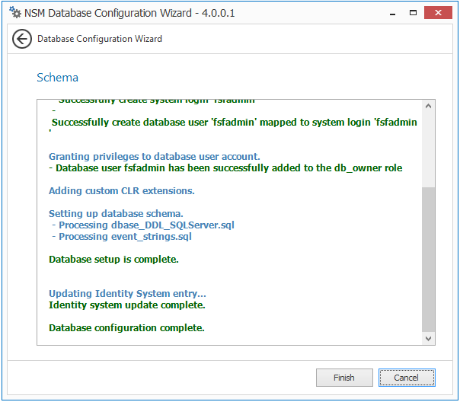This screenshot has height=402, width=460.
Task: Click the "Identity system update complete." line
Action: [x=126, y=305]
